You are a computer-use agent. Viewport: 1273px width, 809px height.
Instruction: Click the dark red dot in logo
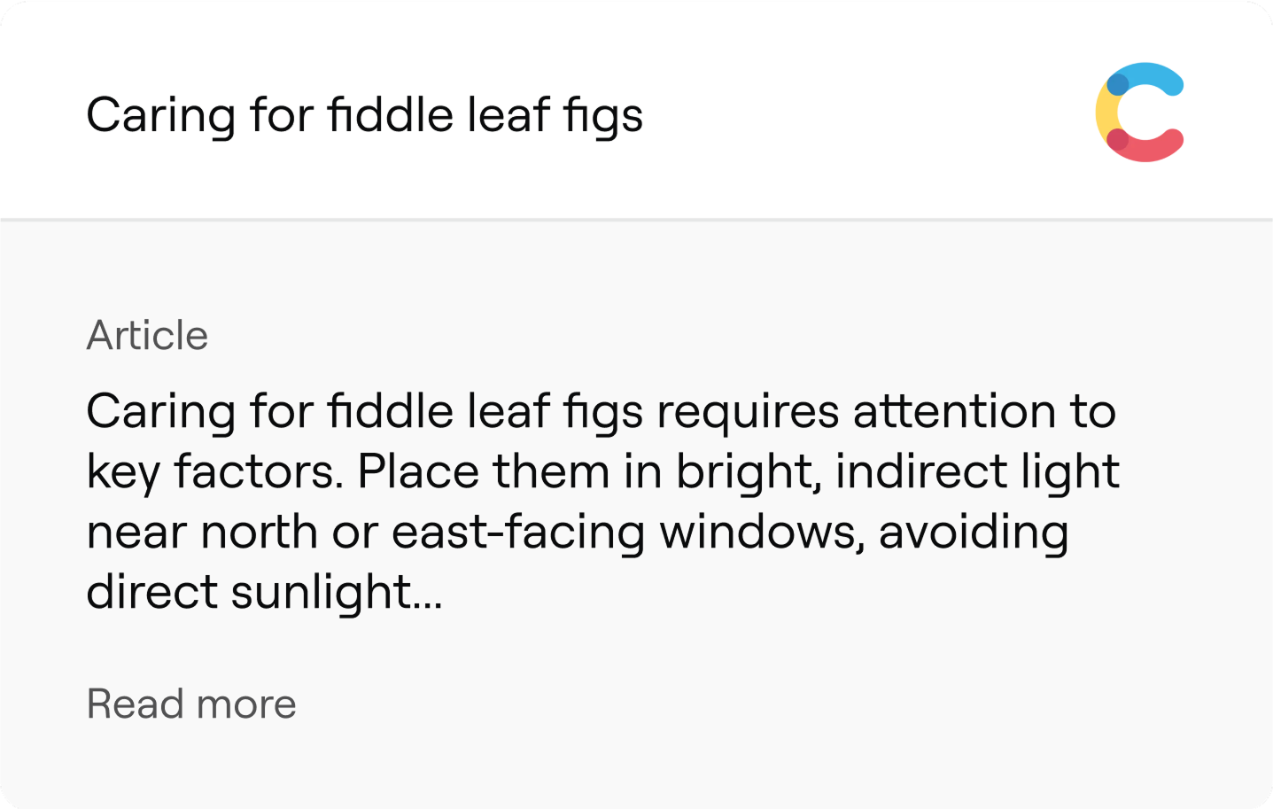(1118, 139)
